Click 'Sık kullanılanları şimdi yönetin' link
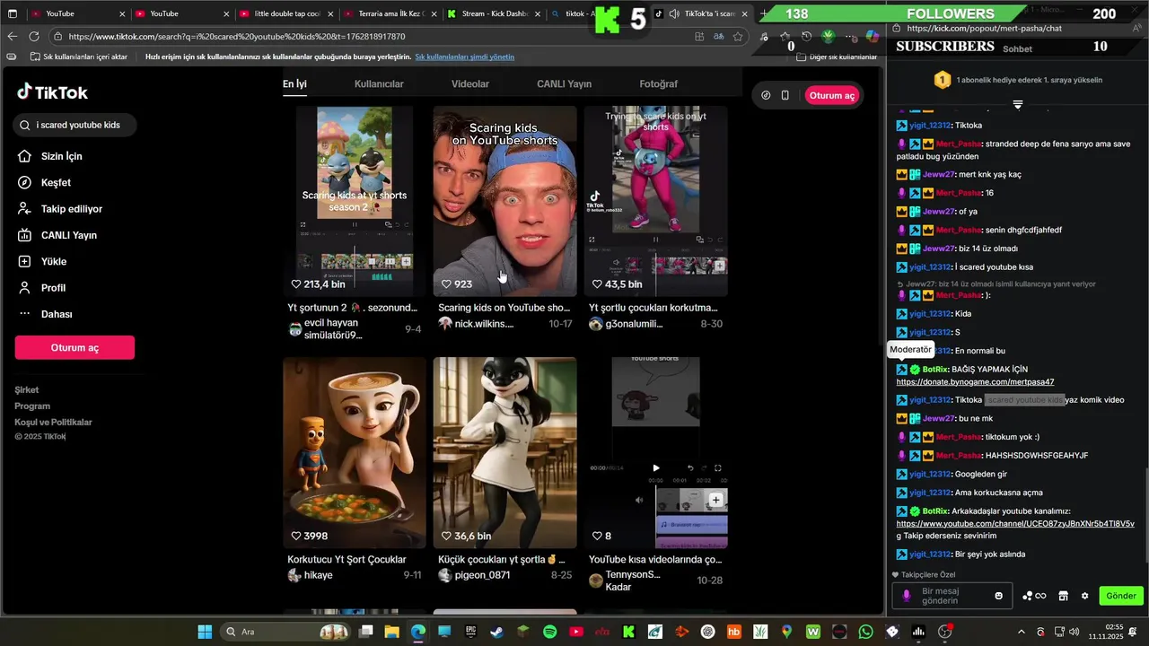Screen dimensions: 1149x646 point(464,57)
